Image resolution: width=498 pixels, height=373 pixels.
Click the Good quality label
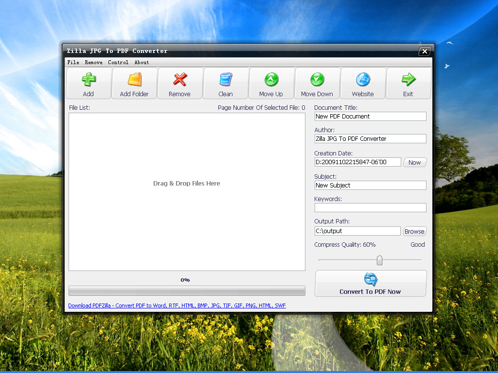pyautogui.click(x=418, y=245)
